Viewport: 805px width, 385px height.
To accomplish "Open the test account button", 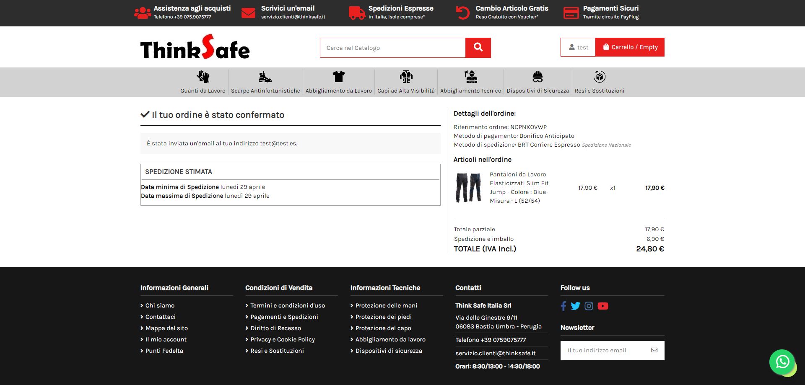I will point(578,47).
